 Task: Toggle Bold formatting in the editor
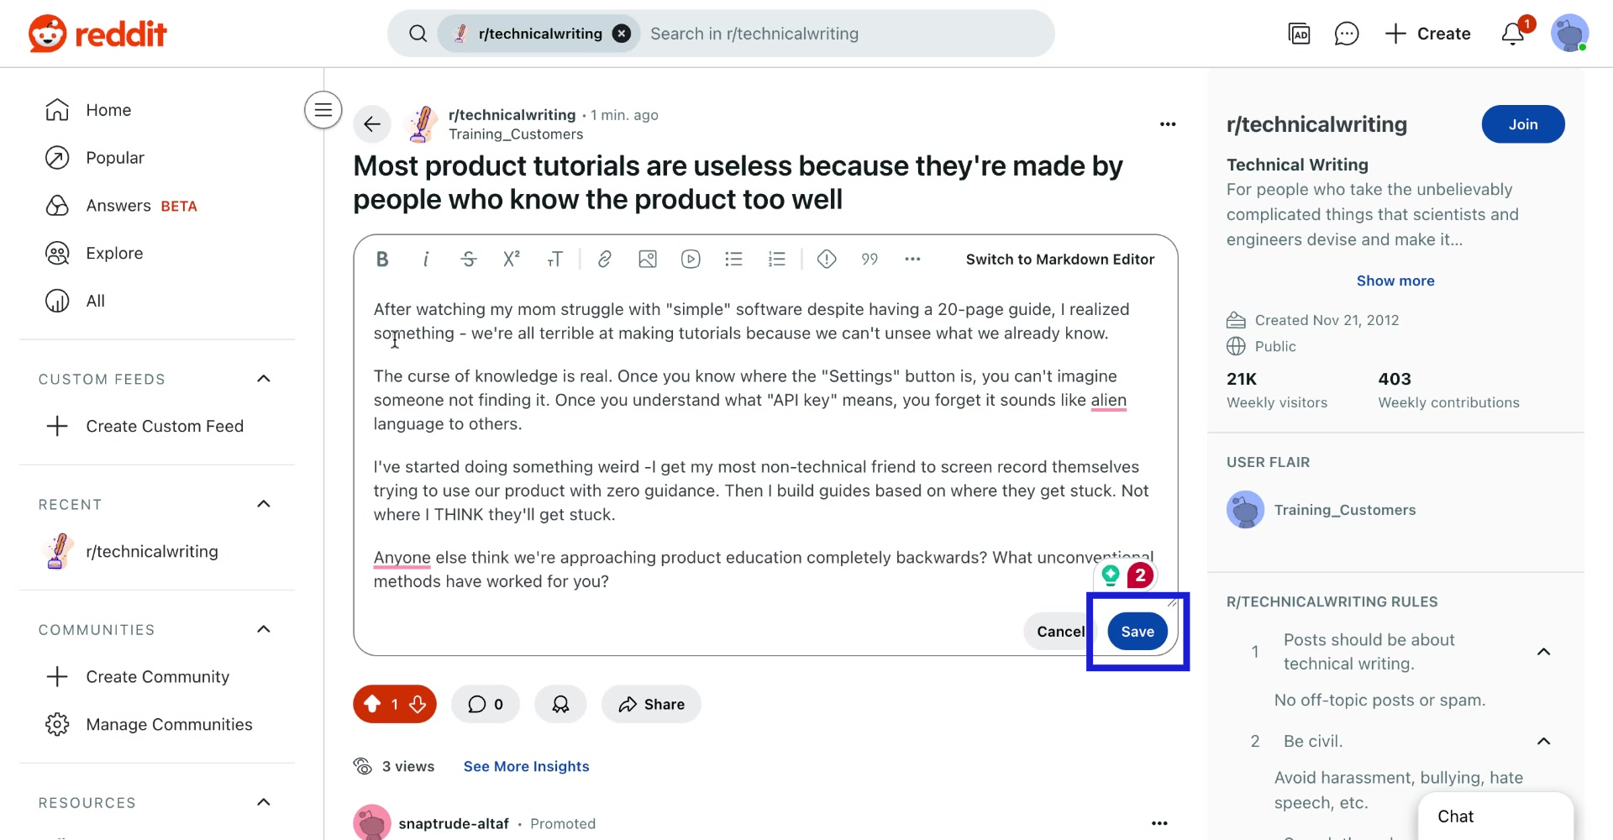382,259
